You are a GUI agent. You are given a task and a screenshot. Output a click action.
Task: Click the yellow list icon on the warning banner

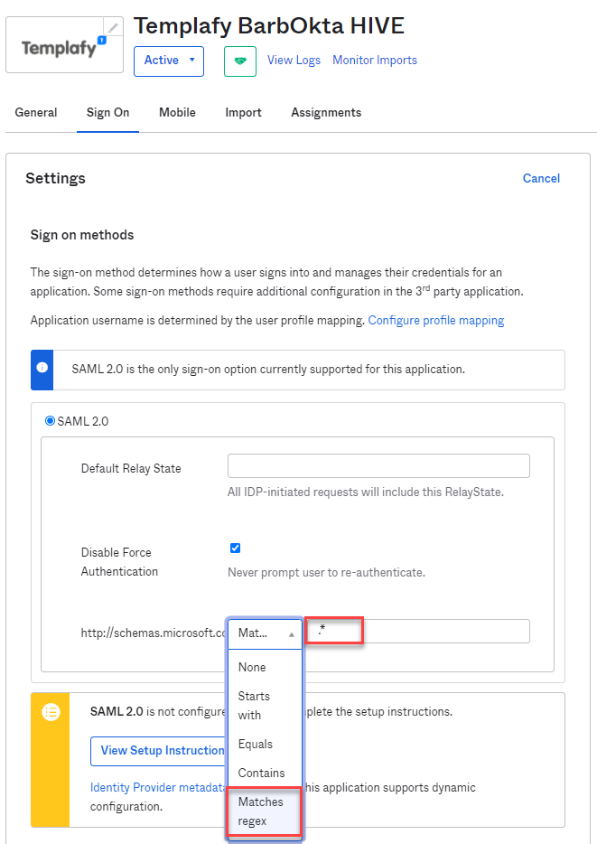[x=51, y=712]
